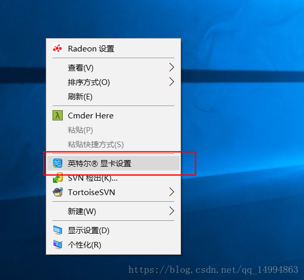304x280 pixels.
Task: Select 排序方式(O) menu entry
Action: click(x=113, y=82)
